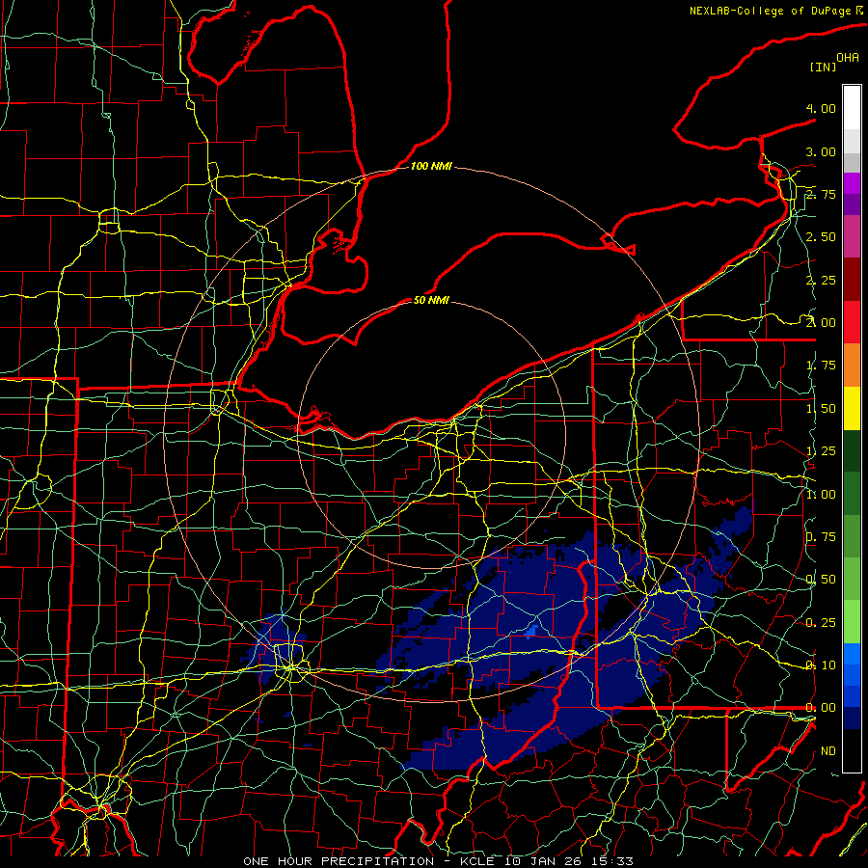
Task: Select the light blue legend swatch
Action: [852, 654]
